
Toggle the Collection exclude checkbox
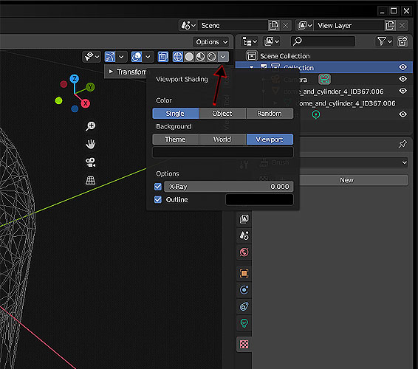(x=264, y=67)
